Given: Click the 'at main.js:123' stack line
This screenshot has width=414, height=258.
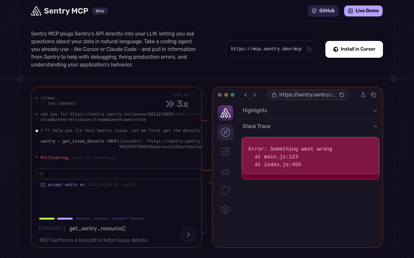Looking at the screenshot, I should pos(276,157).
